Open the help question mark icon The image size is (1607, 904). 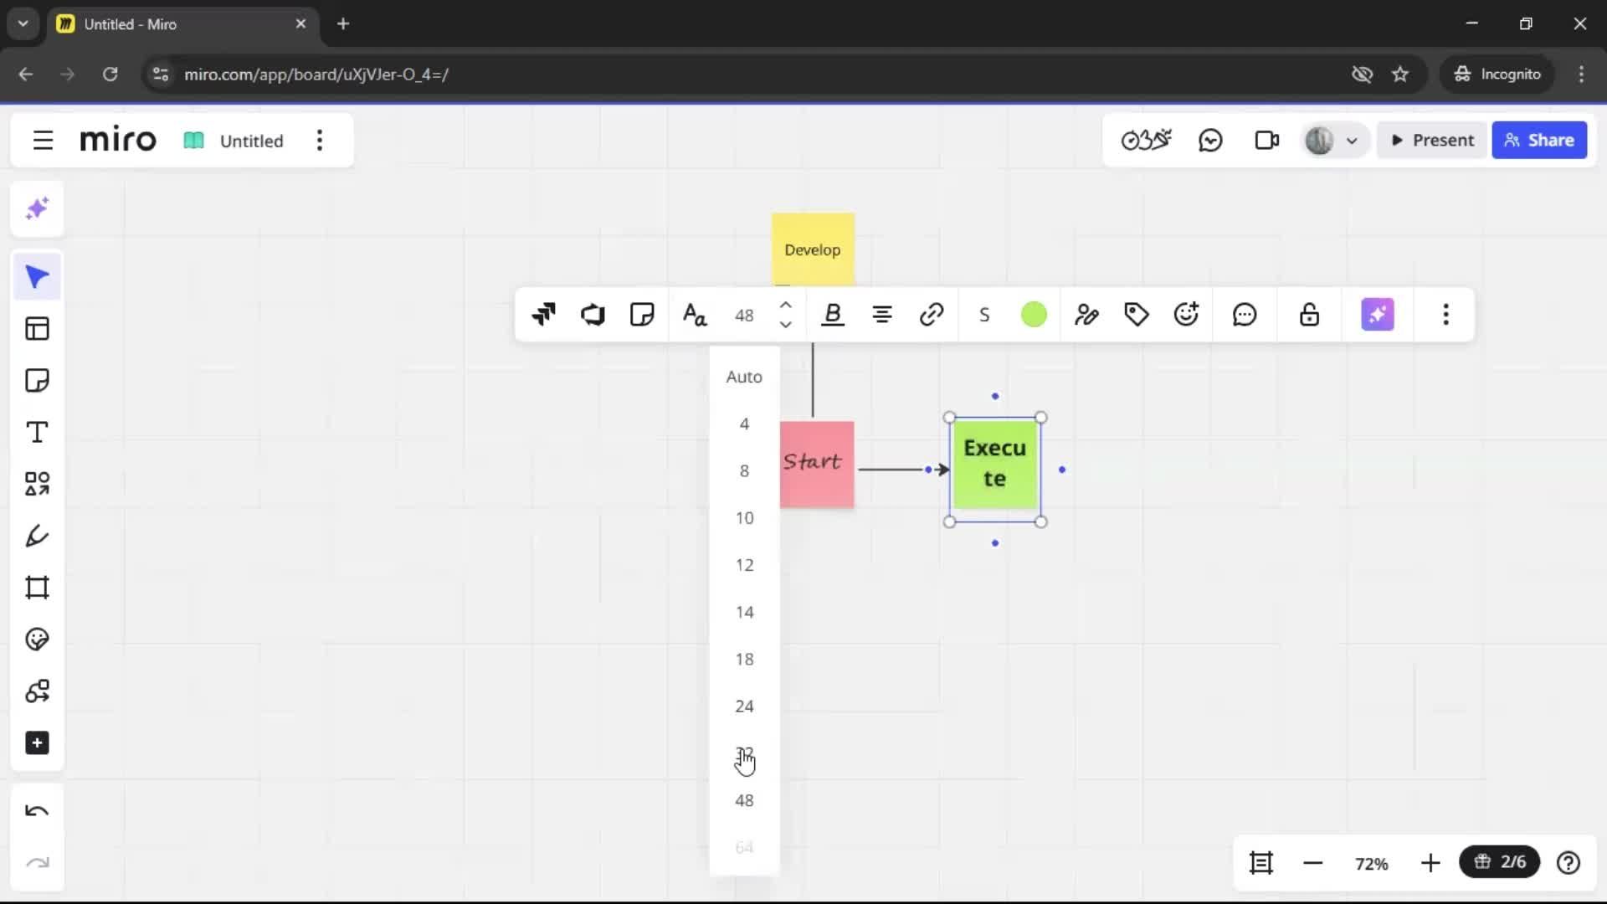(x=1568, y=863)
